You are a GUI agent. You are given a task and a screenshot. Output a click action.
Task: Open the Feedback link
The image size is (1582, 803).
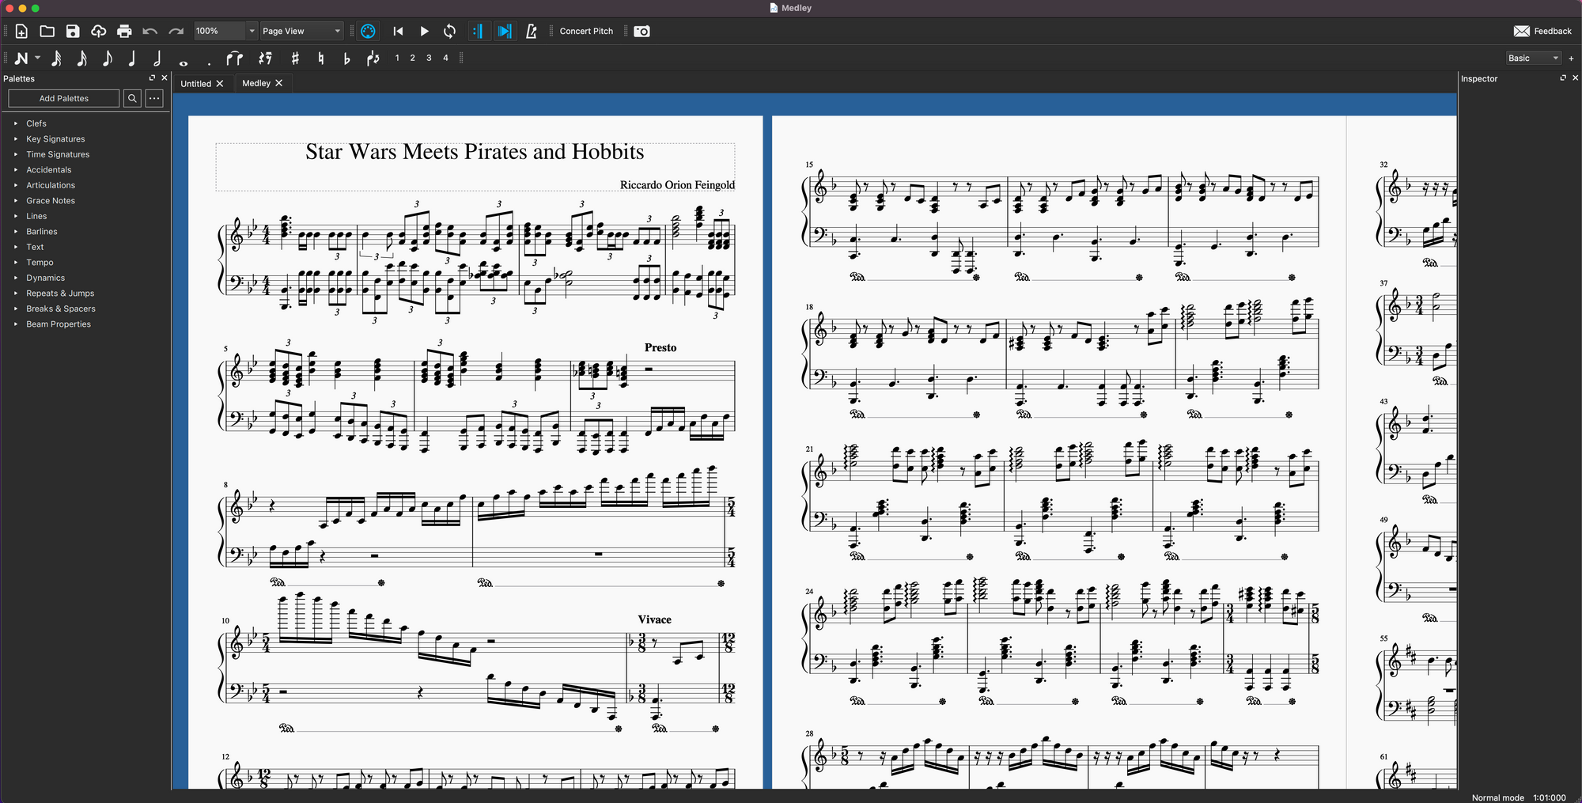(1542, 31)
